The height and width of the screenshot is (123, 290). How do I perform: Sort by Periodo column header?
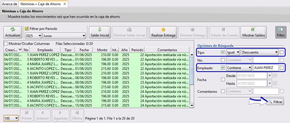click(x=137, y=50)
